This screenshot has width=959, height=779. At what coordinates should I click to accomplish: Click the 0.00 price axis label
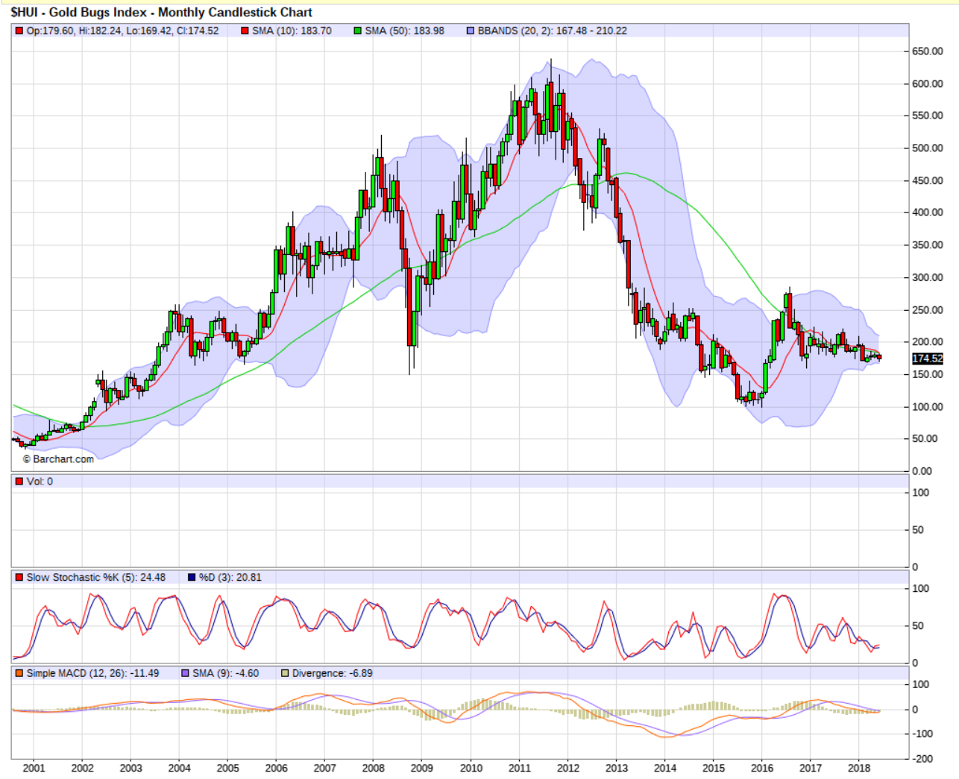coord(922,471)
